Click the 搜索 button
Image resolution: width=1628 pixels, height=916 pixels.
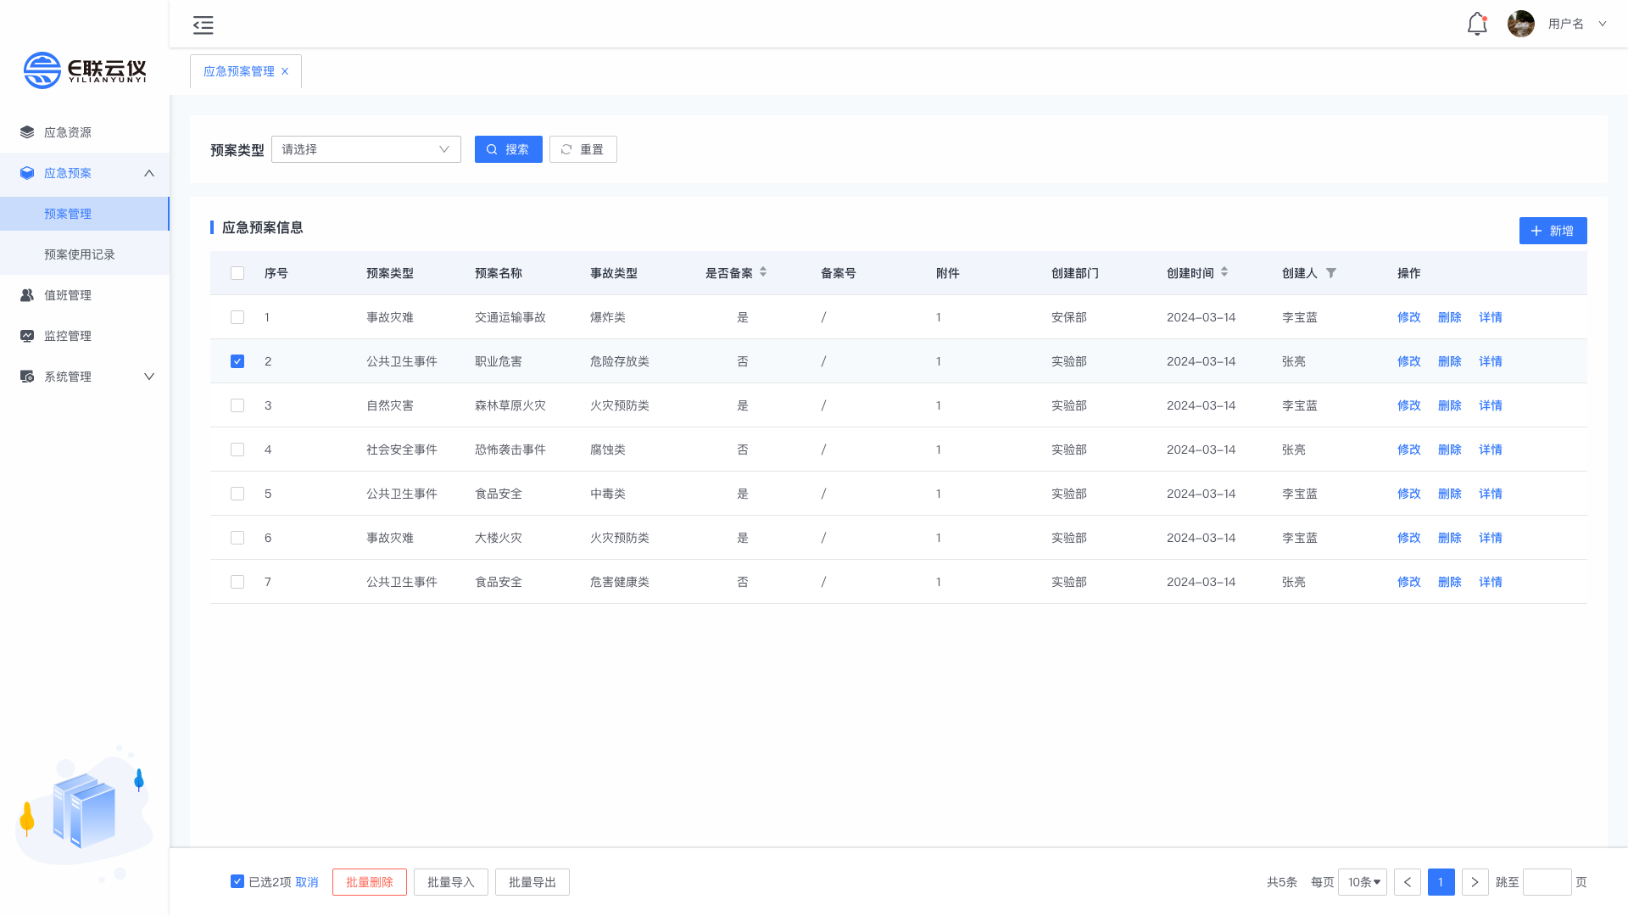tap(509, 149)
